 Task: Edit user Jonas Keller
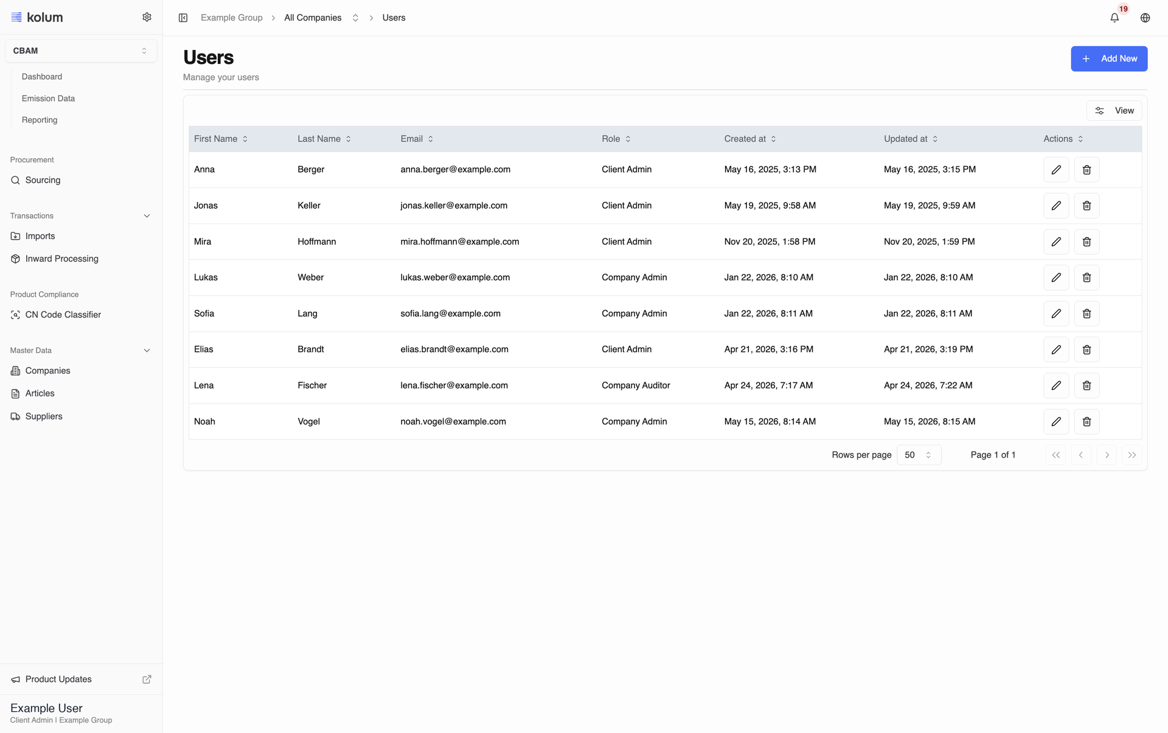[1056, 205]
